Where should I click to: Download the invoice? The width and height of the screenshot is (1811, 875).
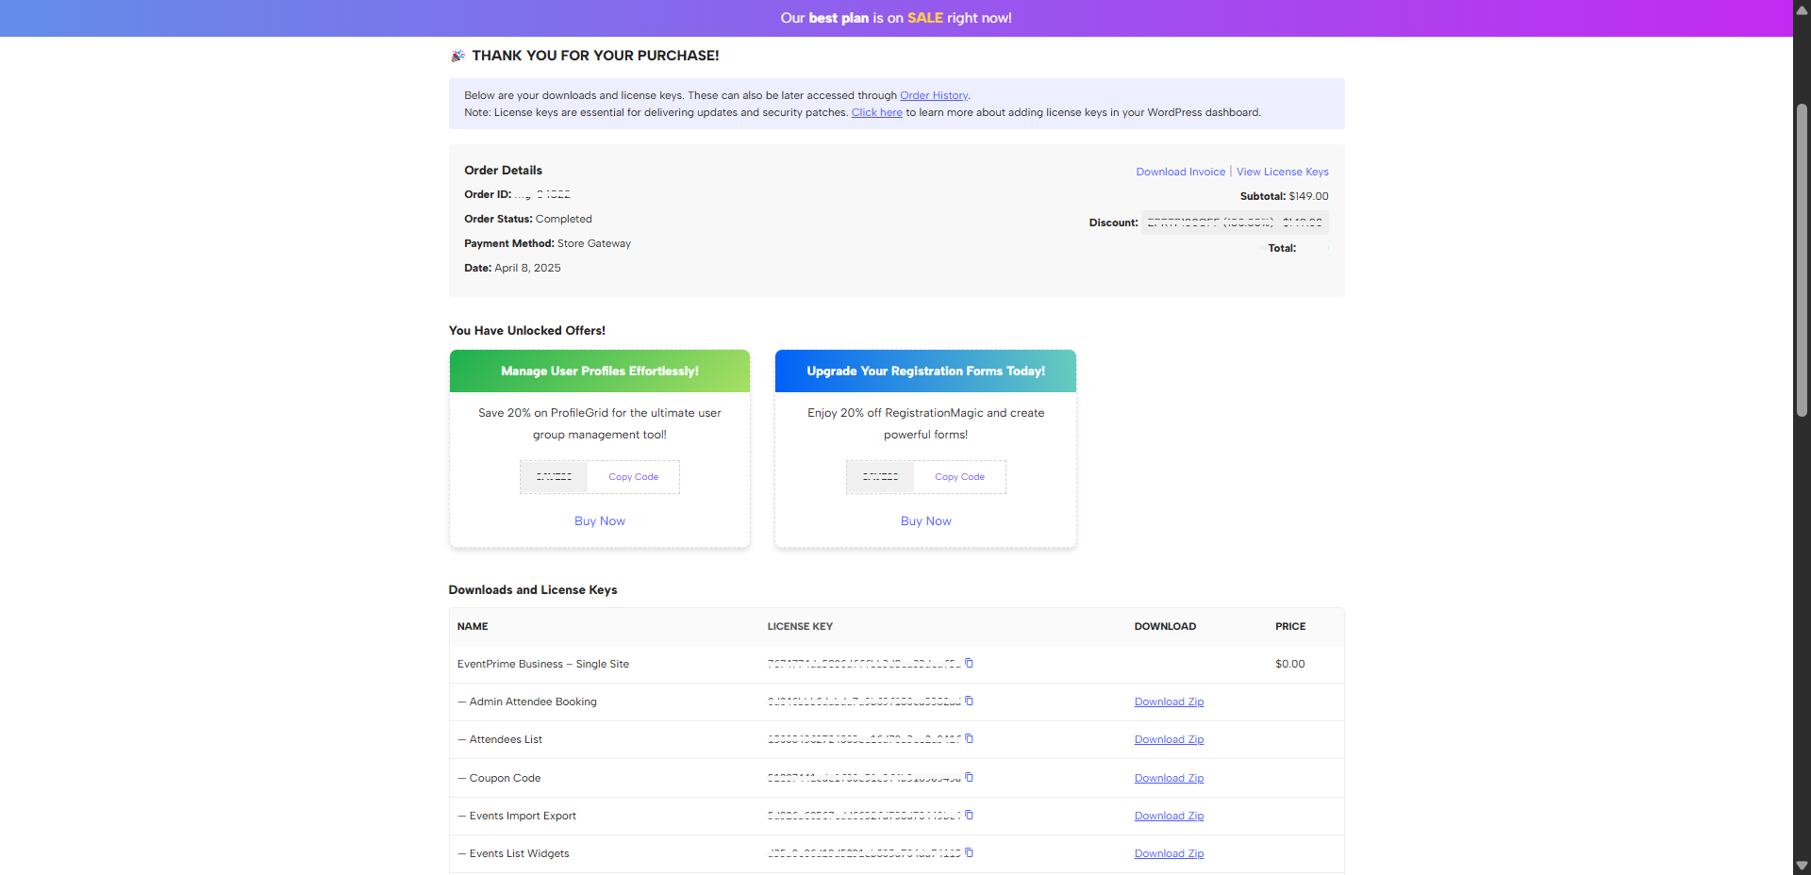(x=1180, y=172)
